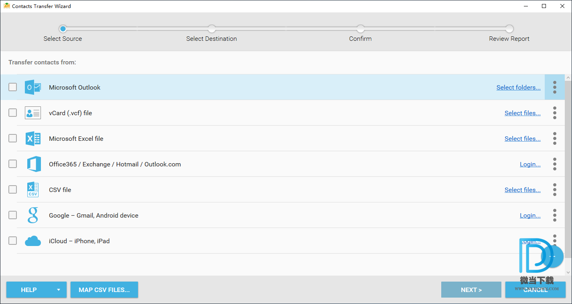Click the vCard contact card icon

tap(33, 113)
